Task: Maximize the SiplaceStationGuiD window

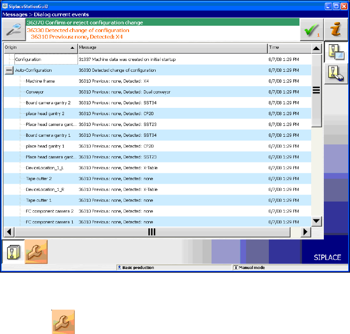Action: [336, 6]
